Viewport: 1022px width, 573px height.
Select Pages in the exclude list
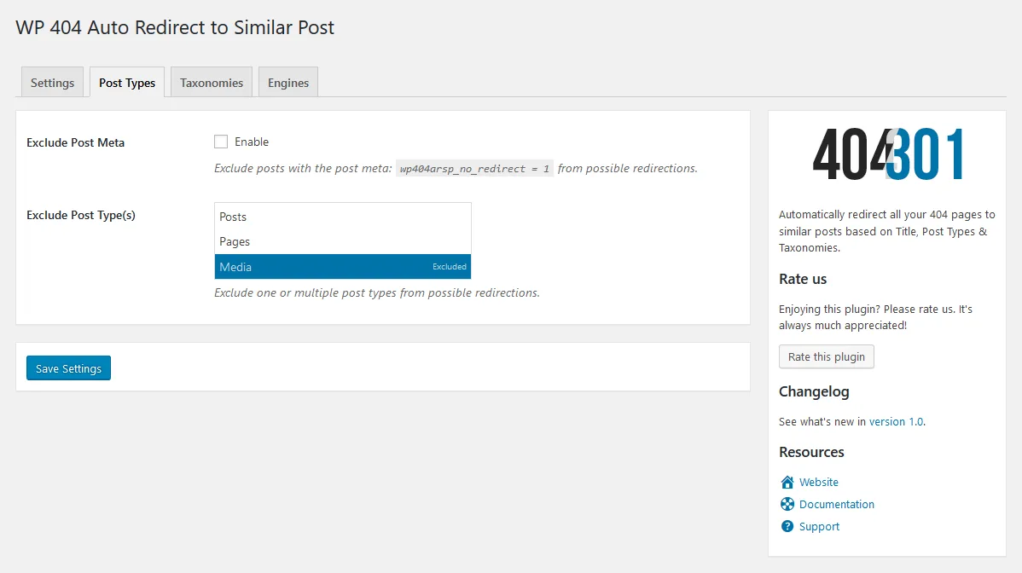tap(343, 241)
